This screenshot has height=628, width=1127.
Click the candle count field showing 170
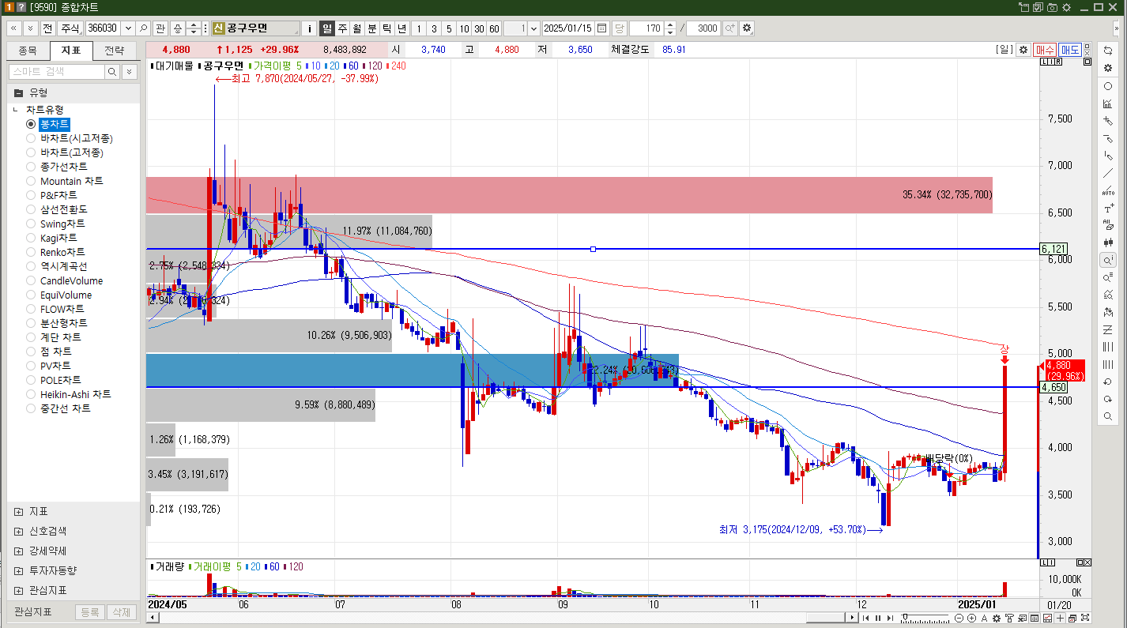click(x=647, y=28)
